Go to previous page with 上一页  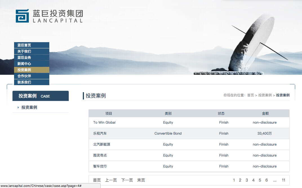111,180
